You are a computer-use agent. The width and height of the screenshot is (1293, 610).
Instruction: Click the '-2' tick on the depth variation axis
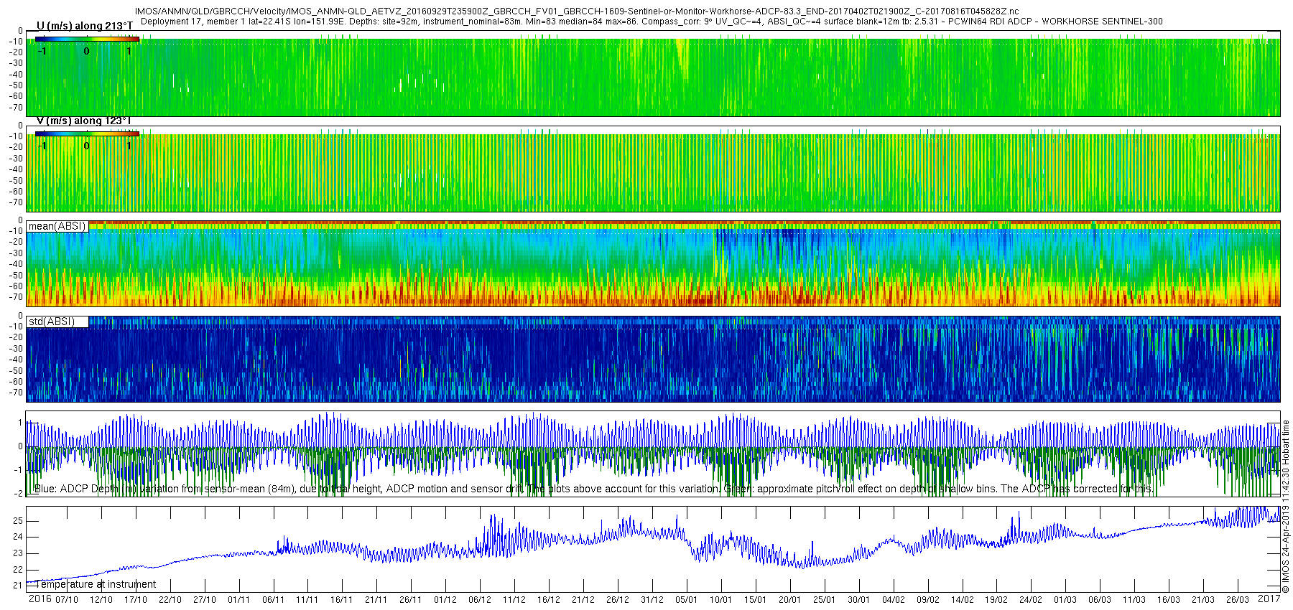click(x=18, y=494)
